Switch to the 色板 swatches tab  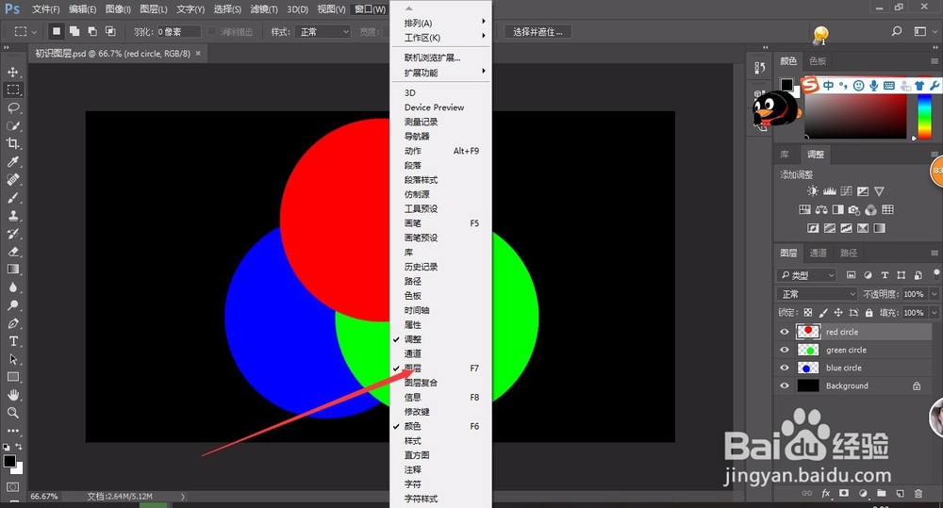[818, 60]
